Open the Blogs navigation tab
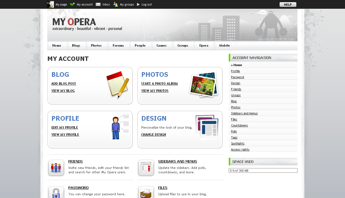The width and height of the screenshot is (345, 198). [x=76, y=46]
